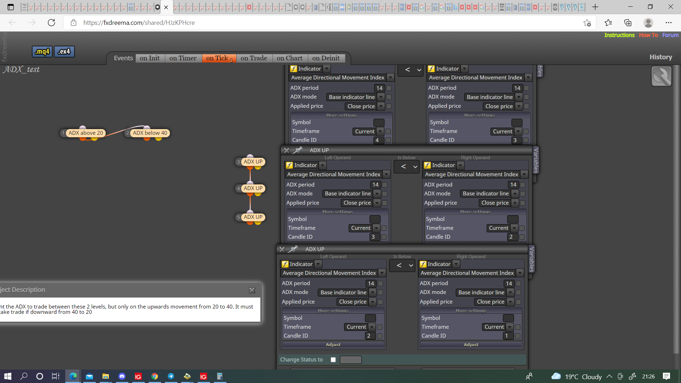Open browser Favorites list

point(608,23)
